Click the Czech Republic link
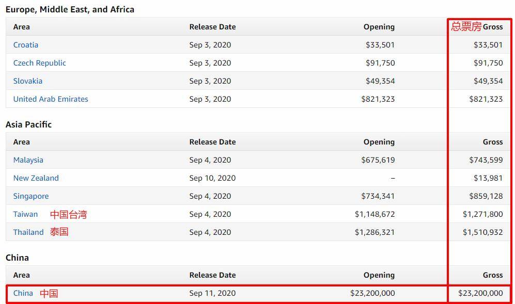Image resolution: width=515 pixels, height=304 pixels. click(40, 63)
